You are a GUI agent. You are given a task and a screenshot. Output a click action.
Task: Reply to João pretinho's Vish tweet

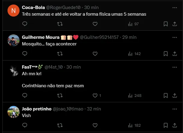pyautogui.click(x=25, y=125)
